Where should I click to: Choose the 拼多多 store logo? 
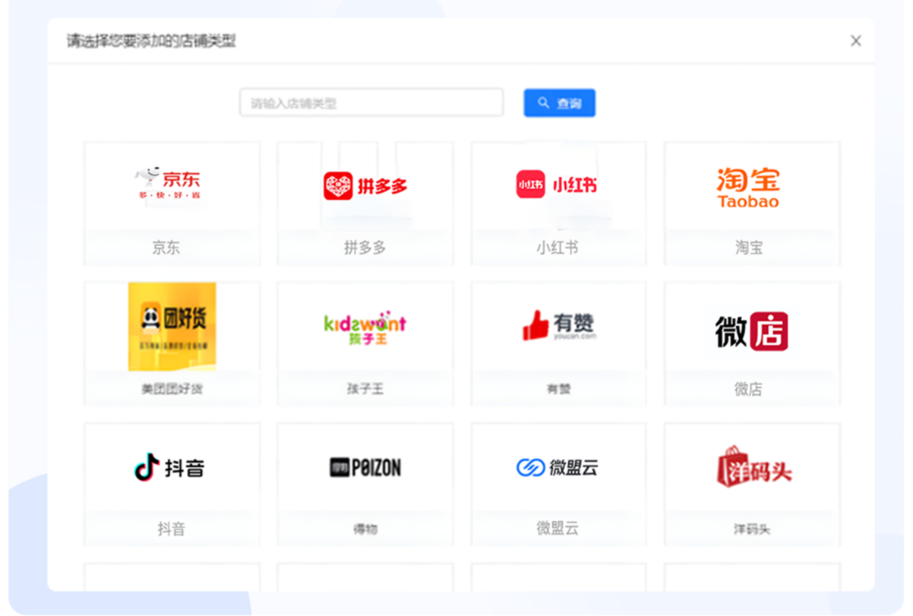(x=365, y=185)
